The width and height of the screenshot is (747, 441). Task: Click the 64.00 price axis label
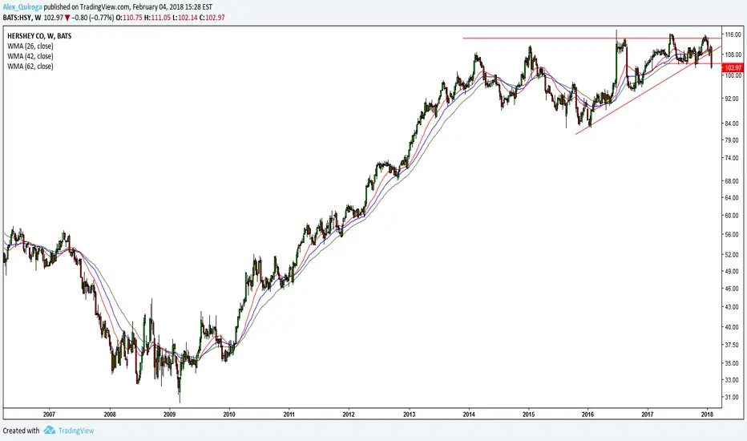733,198
